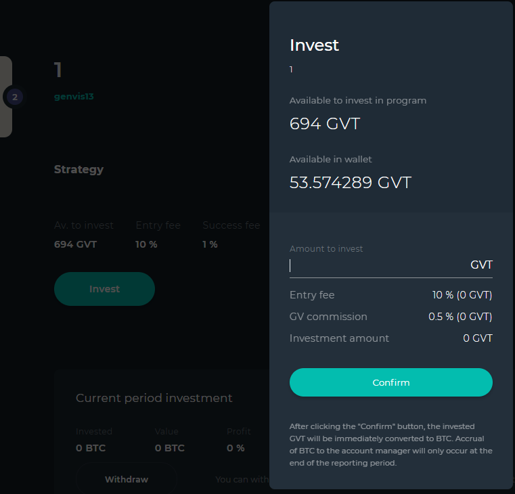Focus the Amount to invest field
The width and height of the screenshot is (515, 494).
point(376,265)
